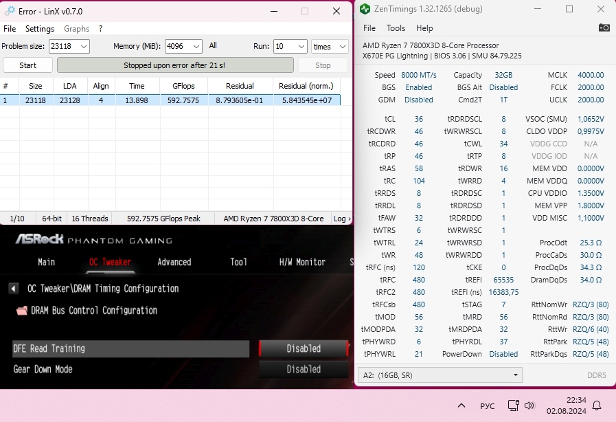The image size is (616, 422).
Task: Click the 592.7575 GFlops cell
Action: coord(183,100)
